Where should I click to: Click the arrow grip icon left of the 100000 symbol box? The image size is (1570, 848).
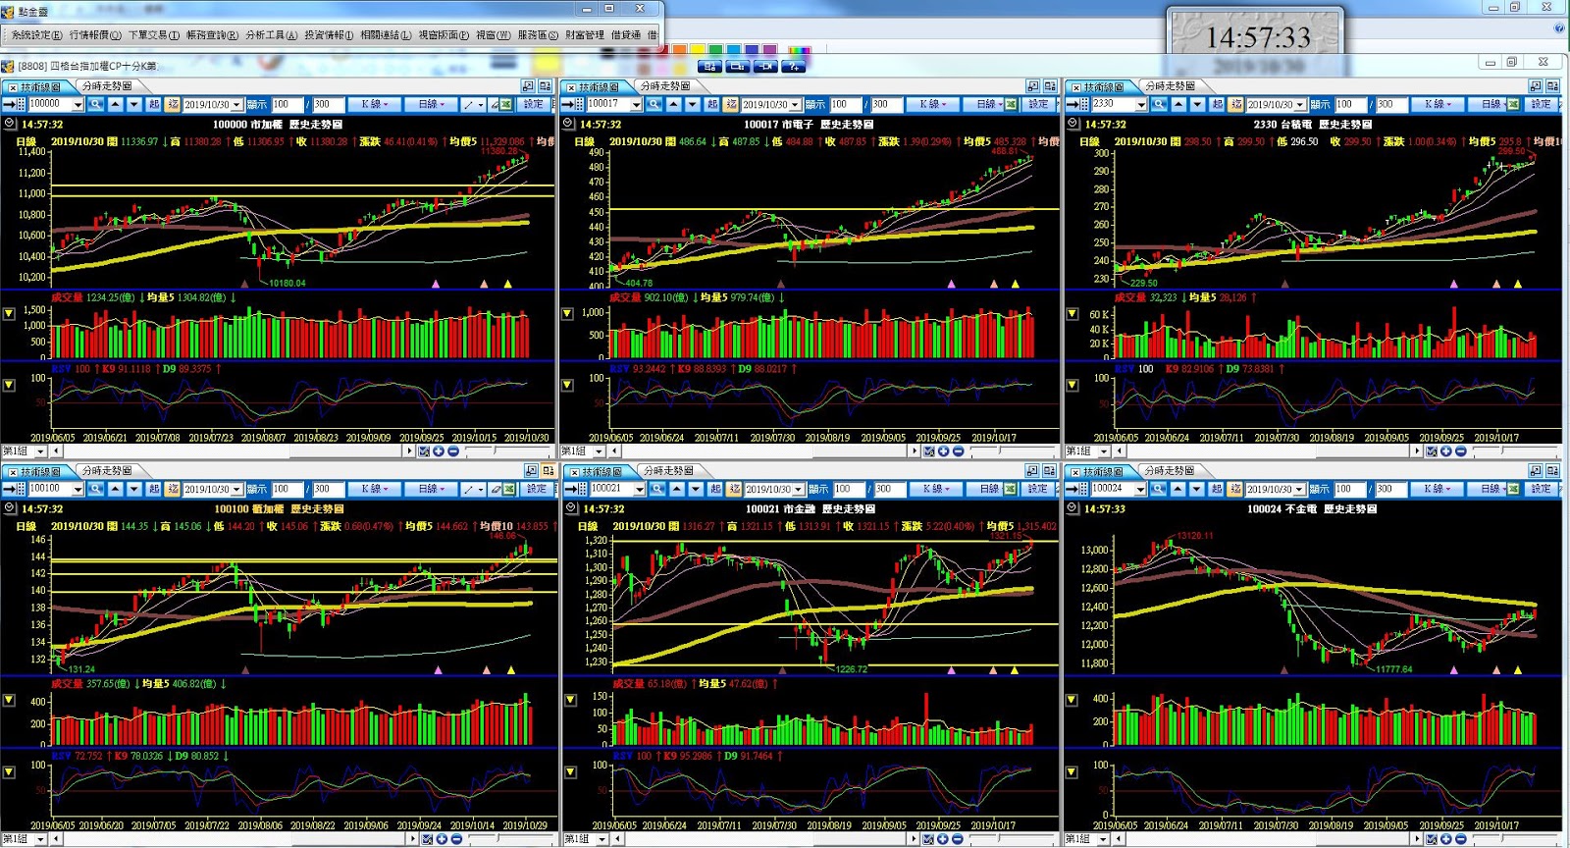[x=13, y=104]
